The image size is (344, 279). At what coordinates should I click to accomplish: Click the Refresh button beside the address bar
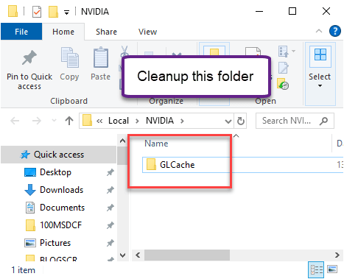pos(240,121)
